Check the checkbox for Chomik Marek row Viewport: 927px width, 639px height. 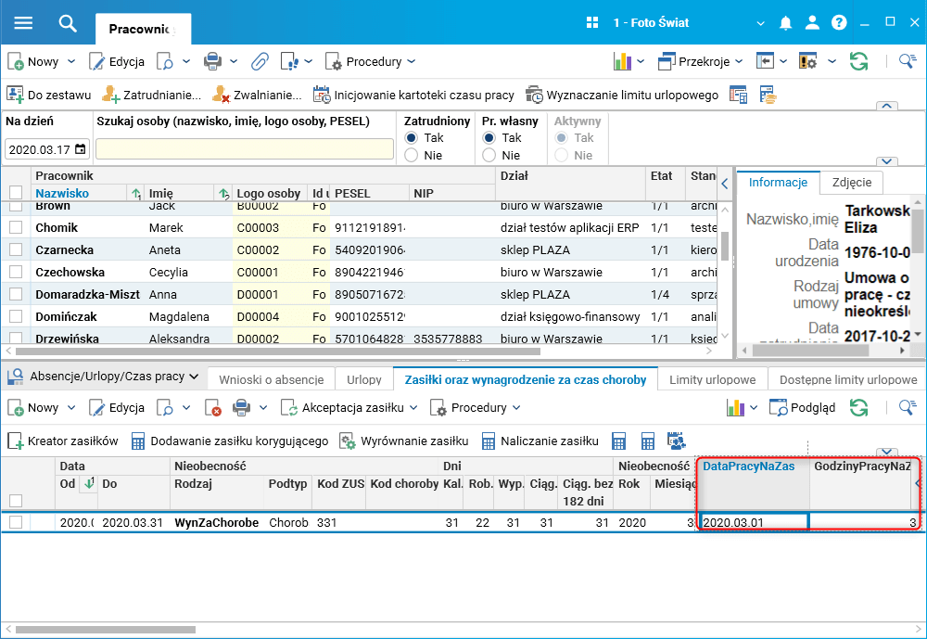tap(16, 228)
